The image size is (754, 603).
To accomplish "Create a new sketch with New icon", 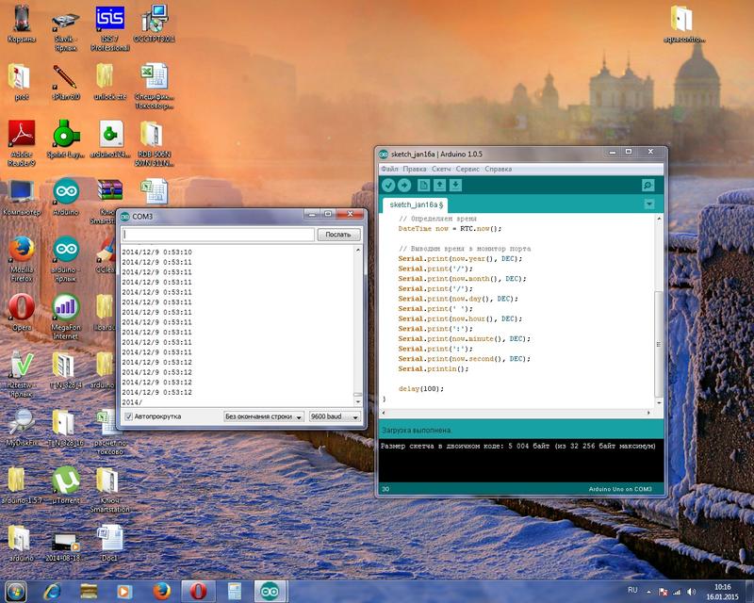I will pyautogui.click(x=424, y=186).
